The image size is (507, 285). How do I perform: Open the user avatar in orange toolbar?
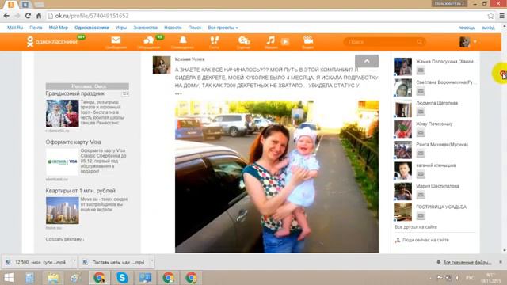click(465, 42)
